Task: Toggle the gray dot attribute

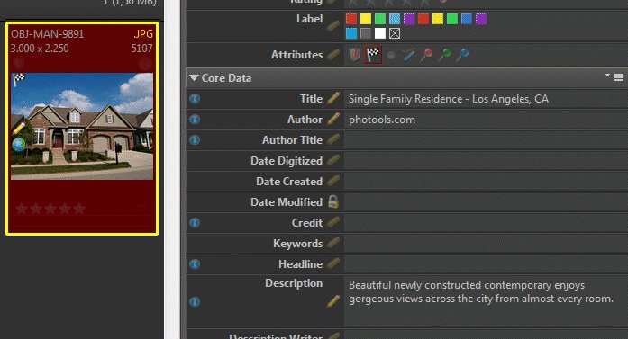Action: pyautogui.click(x=391, y=55)
